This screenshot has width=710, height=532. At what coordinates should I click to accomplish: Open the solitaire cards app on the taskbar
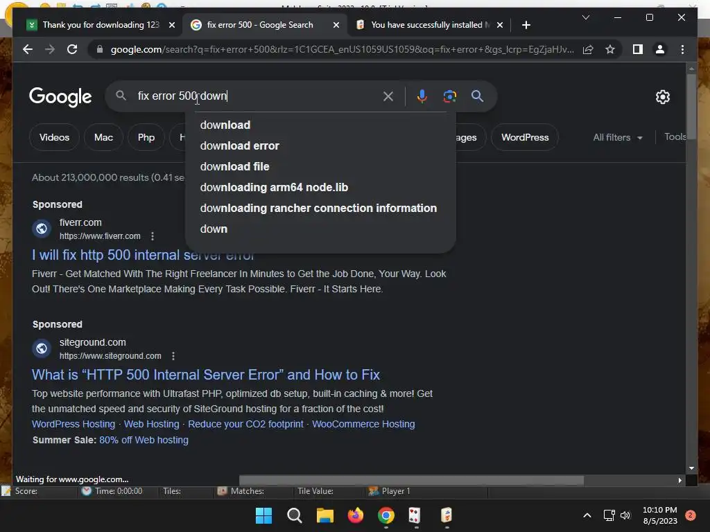click(x=415, y=515)
